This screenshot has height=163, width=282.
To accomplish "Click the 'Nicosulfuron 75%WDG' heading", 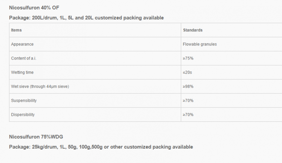I will (36, 137).
